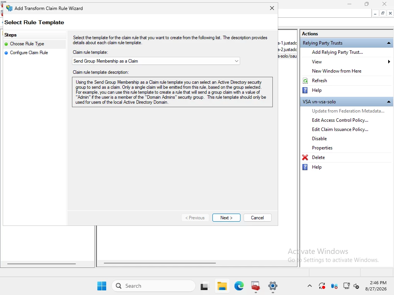394x295 pixels.
Task: Click the Help icon under Relying Party Trusts
Action: (x=305, y=90)
